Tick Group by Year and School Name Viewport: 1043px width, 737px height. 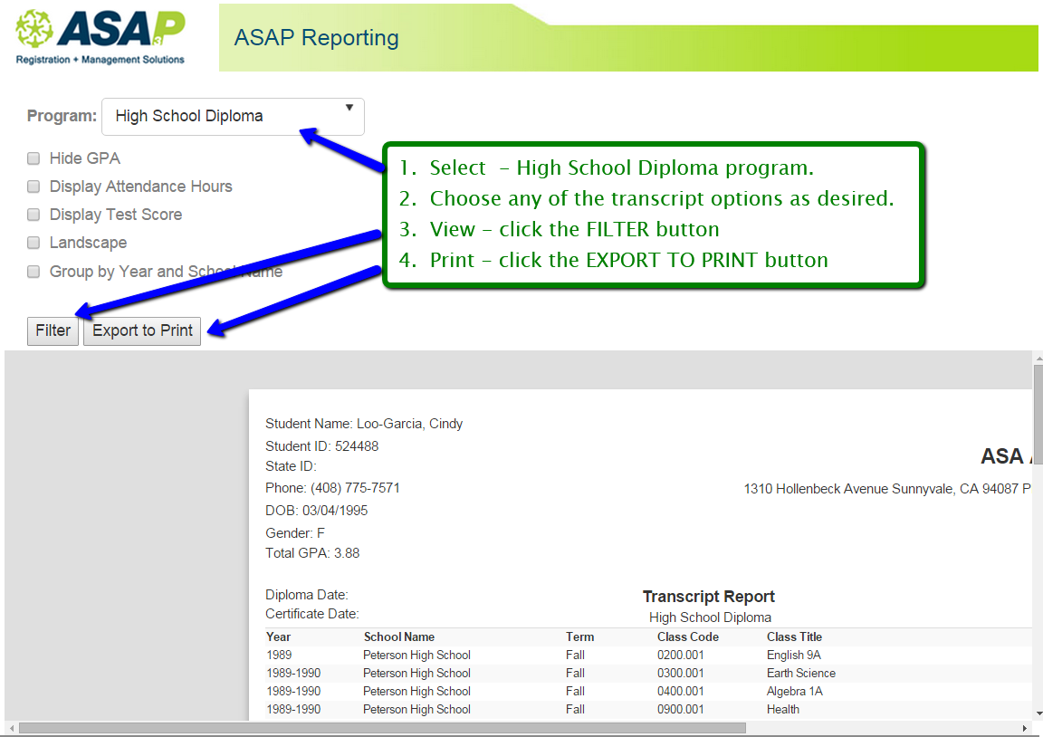coord(33,272)
